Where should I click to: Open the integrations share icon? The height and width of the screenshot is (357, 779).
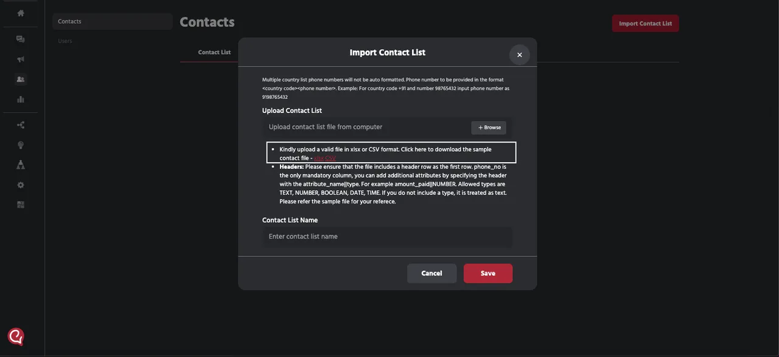20,124
